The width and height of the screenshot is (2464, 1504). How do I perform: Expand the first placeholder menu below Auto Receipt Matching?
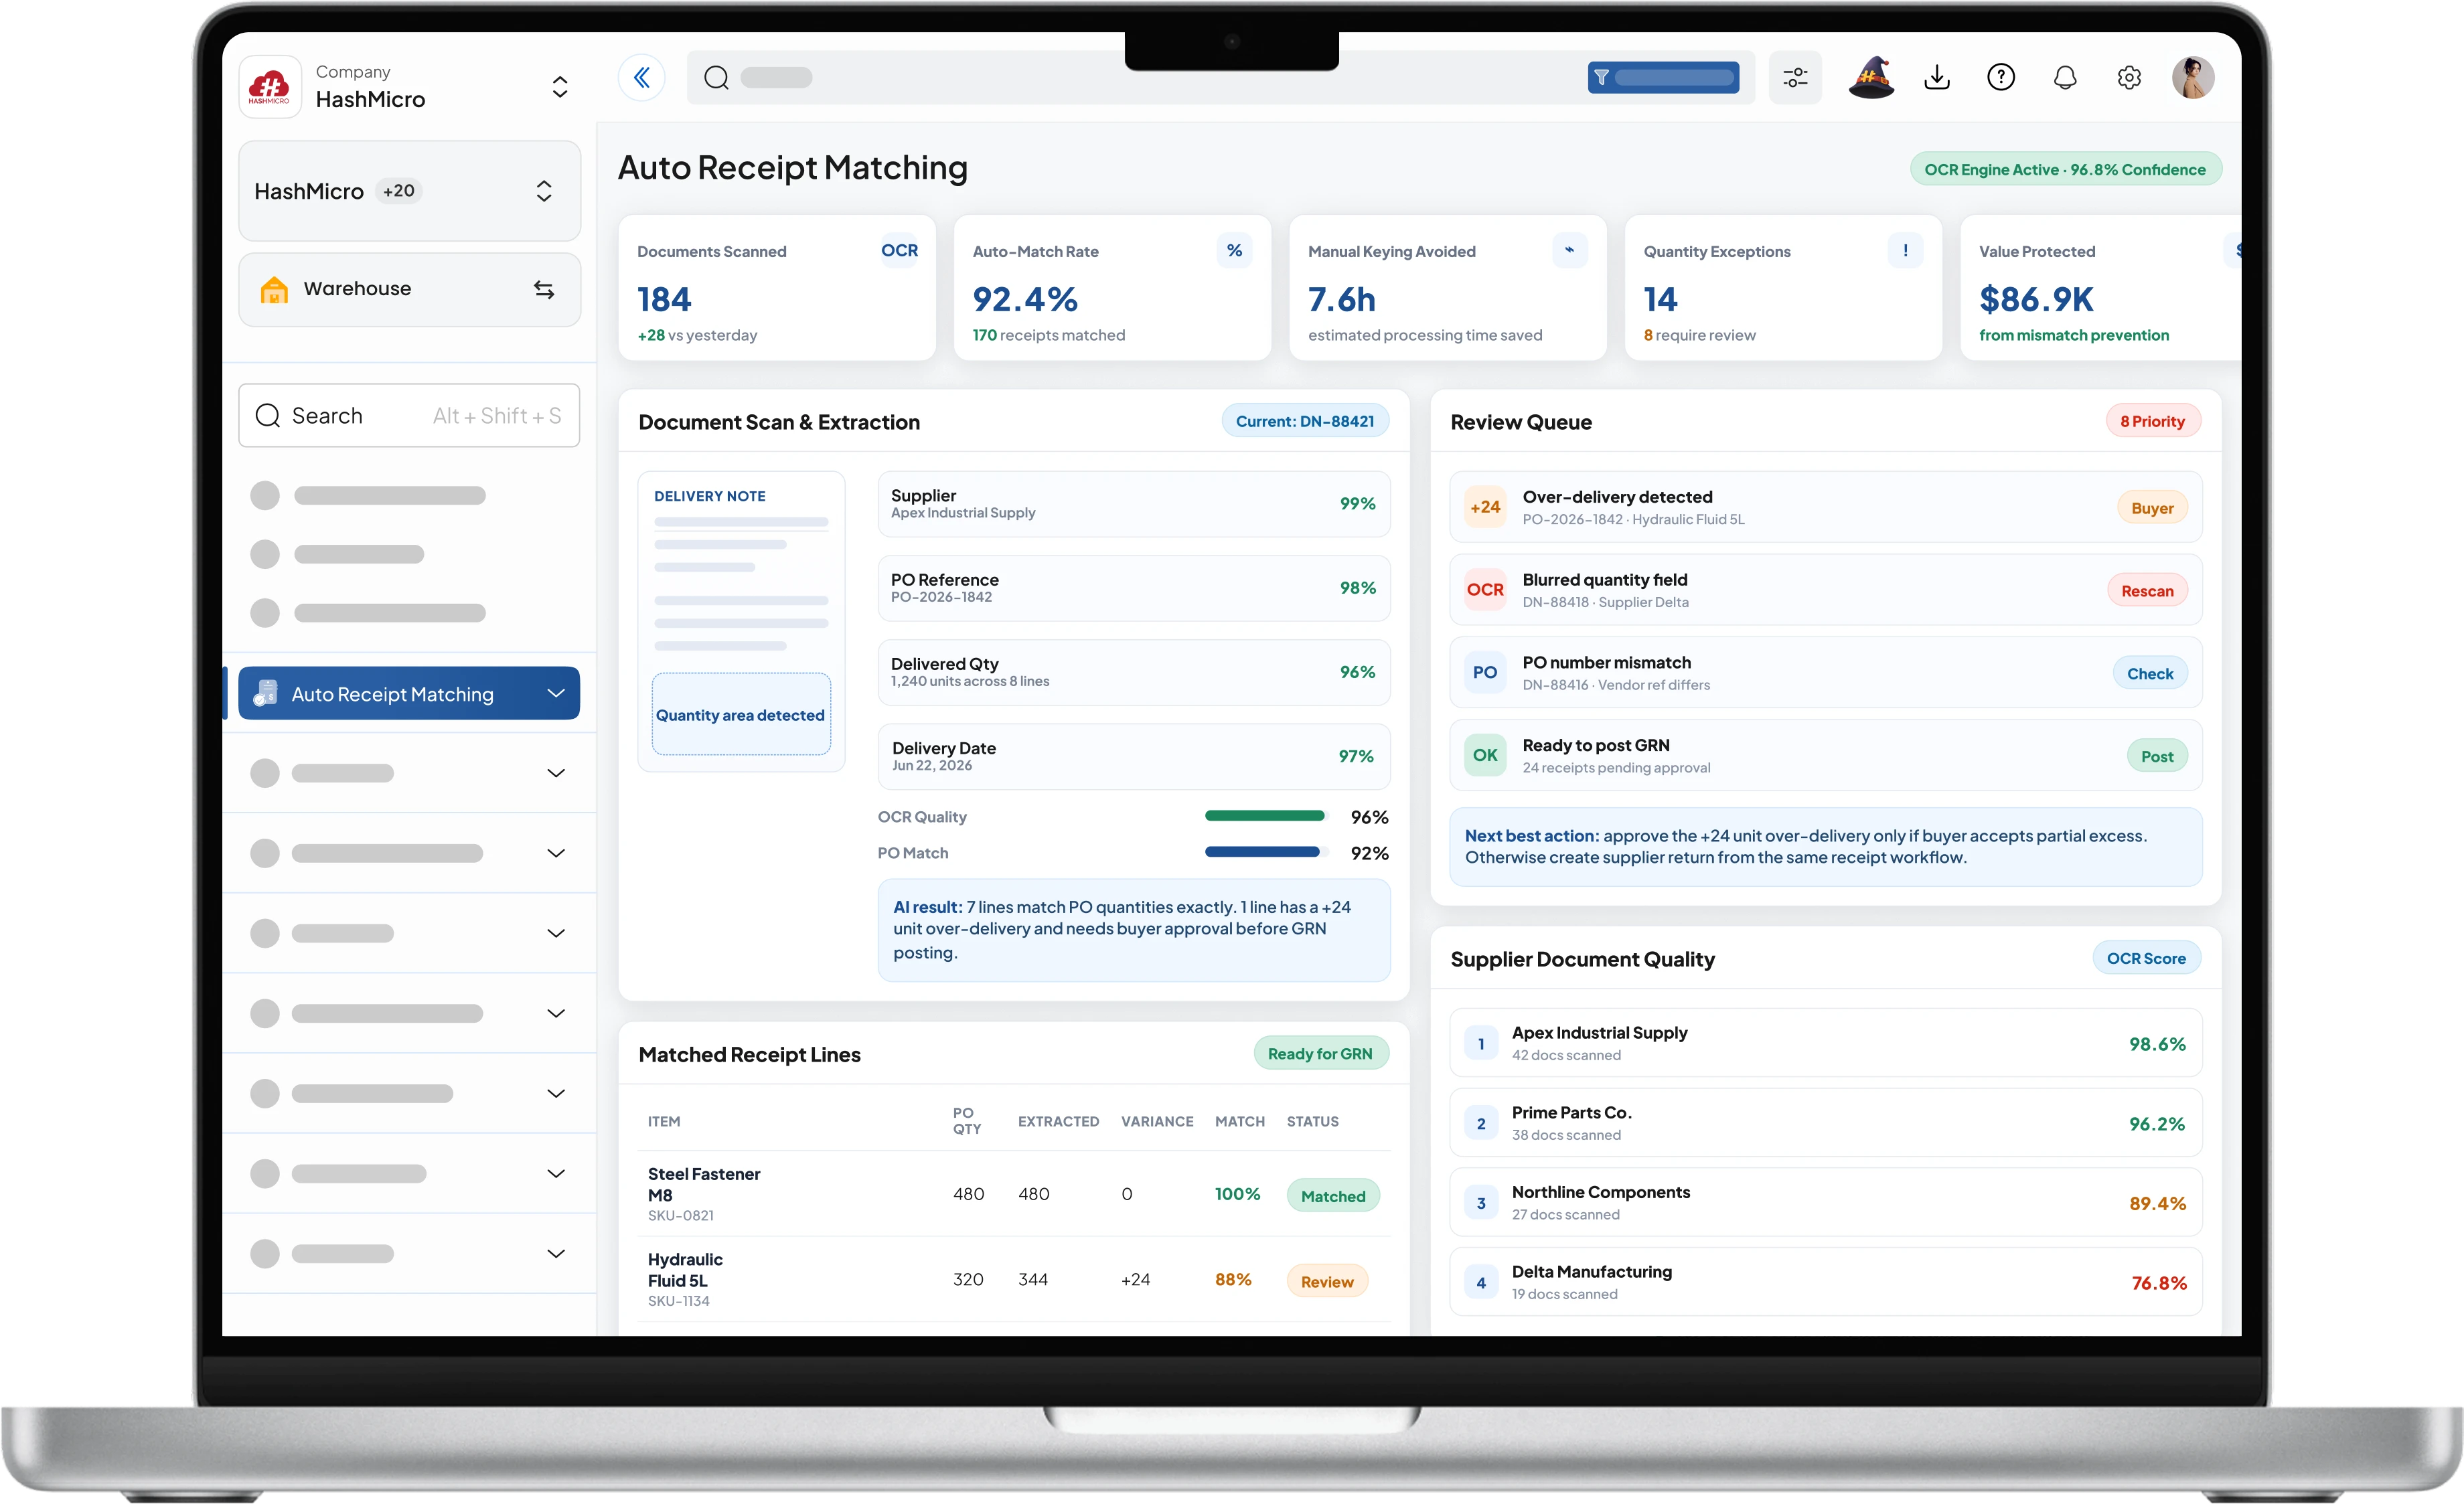[556, 772]
